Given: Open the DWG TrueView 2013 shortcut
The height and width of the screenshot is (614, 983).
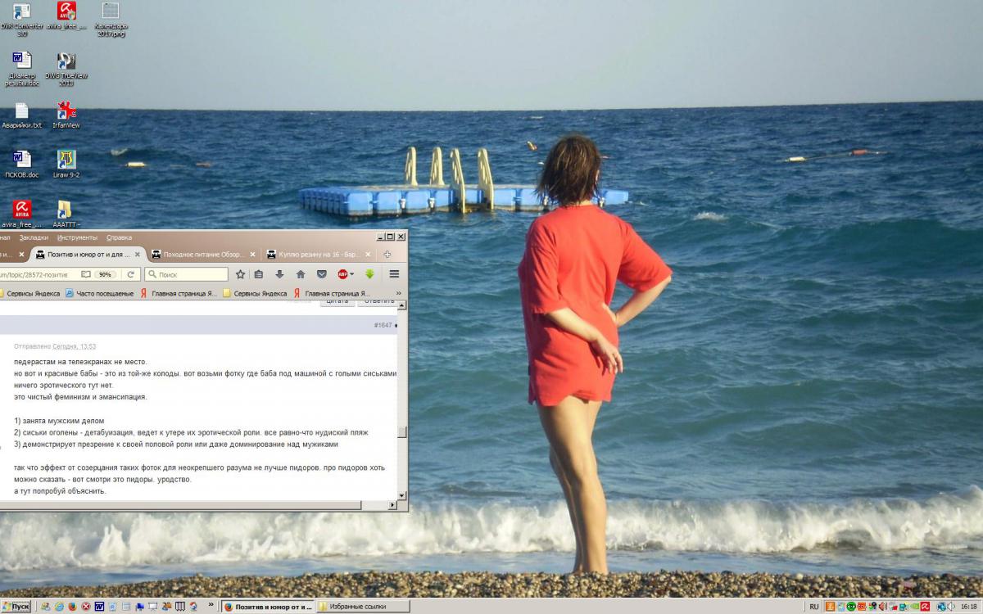Looking at the screenshot, I should [66, 65].
